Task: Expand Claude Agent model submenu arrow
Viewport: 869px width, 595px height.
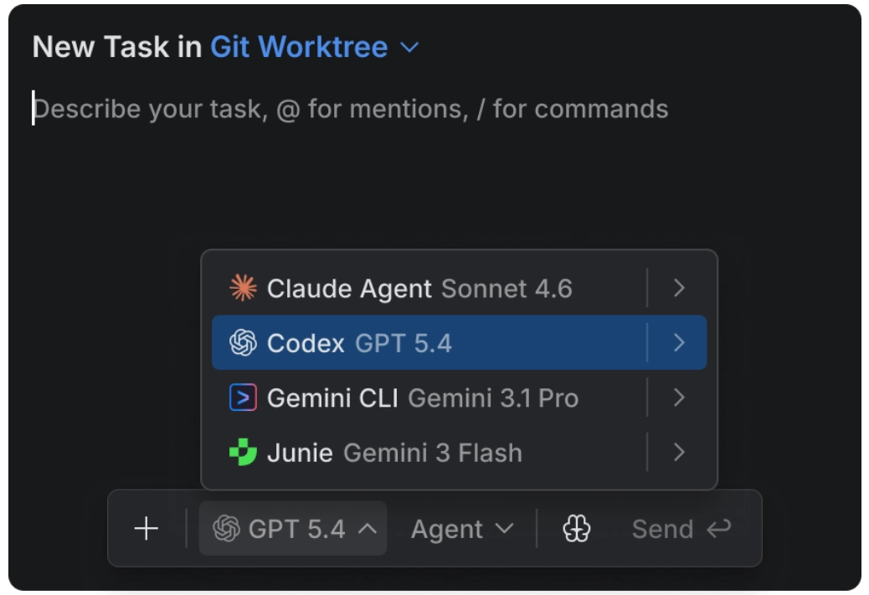Action: (679, 289)
